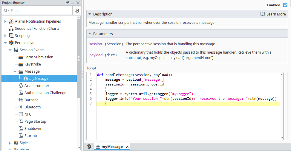Click the Form Submission folder icon
The height and width of the screenshot is (151, 291).
click(x=21, y=57)
